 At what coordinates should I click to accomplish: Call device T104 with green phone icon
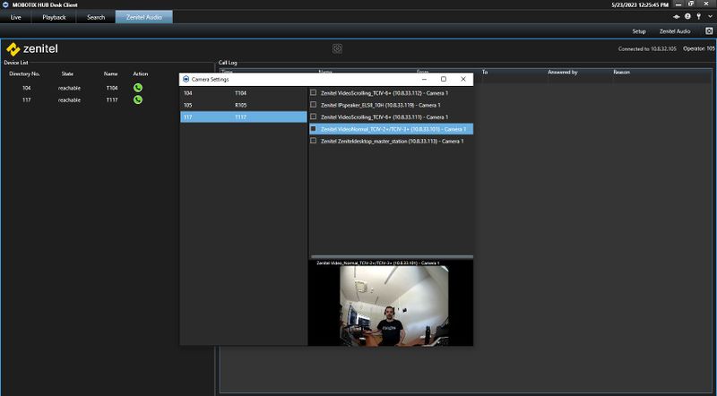[138, 88]
